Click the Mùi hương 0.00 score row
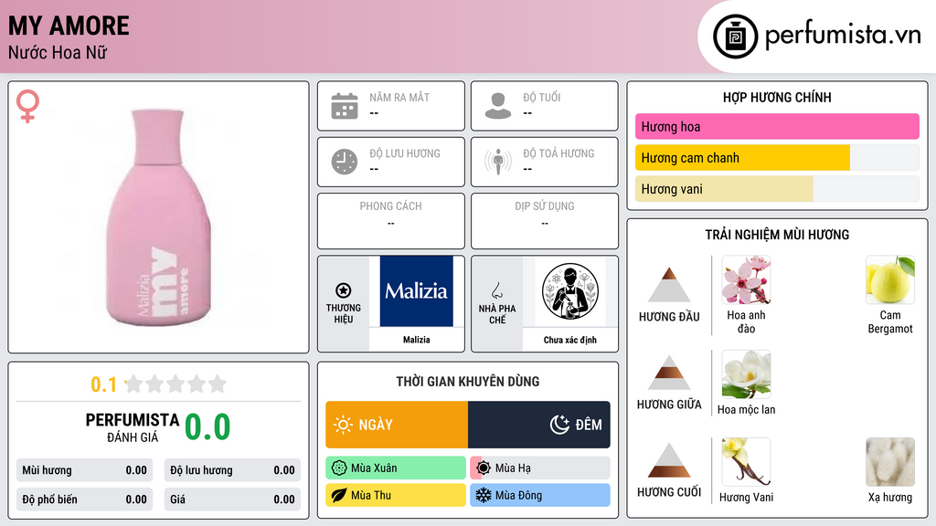Image resolution: width=936 pixels, height=526 pixels. (84, 470)
